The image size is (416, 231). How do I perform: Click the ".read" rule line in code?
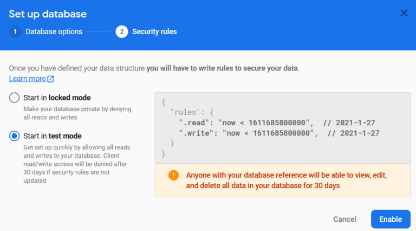tap(277, 123)
